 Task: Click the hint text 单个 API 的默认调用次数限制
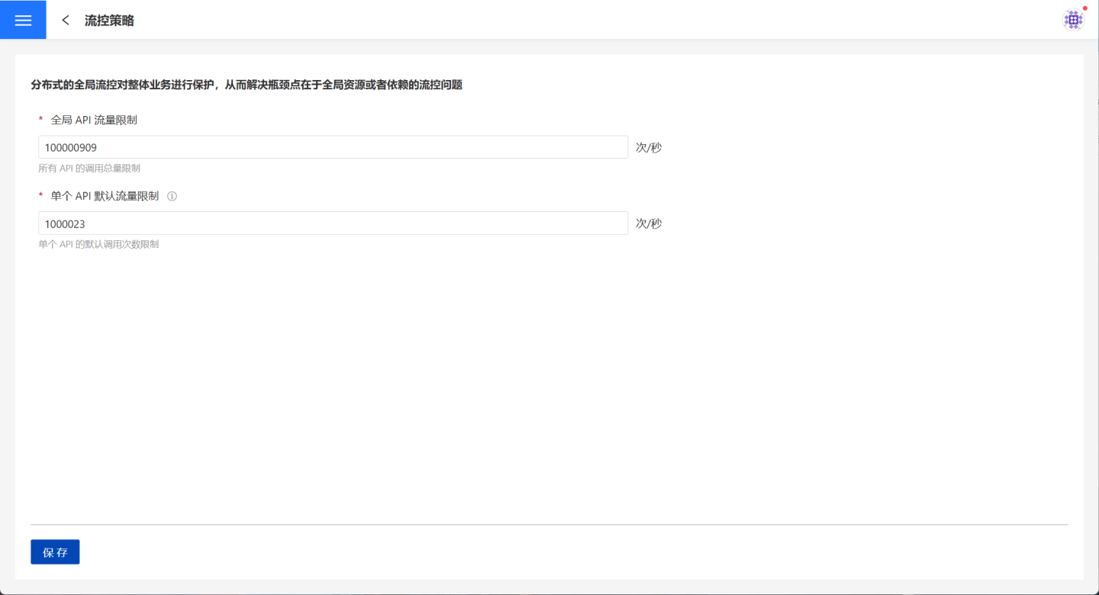98,245
